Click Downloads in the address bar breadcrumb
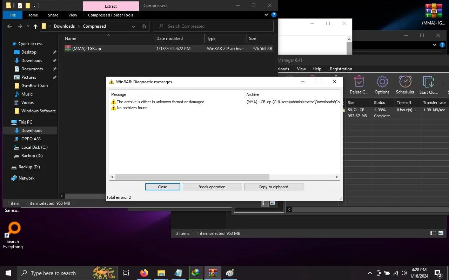The height and width of the screenshot is (280, 449). [x=64, y=26]
